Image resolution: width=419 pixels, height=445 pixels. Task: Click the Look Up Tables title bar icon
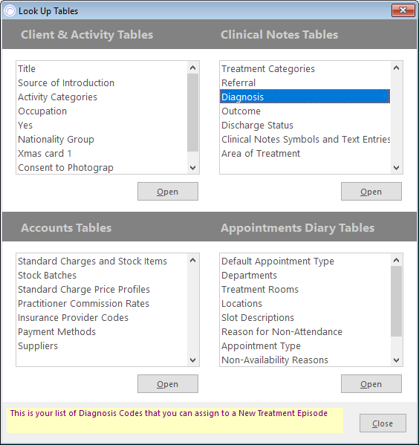tap(10, 11)
